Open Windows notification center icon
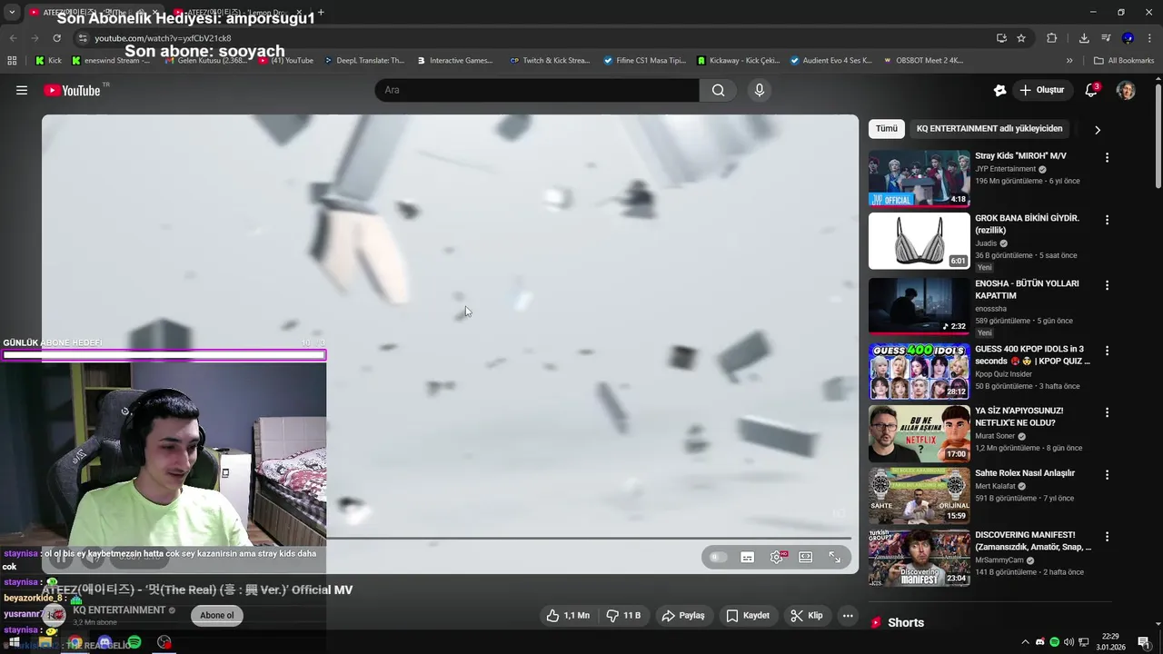1163x654 pixels. (1143, 642)
